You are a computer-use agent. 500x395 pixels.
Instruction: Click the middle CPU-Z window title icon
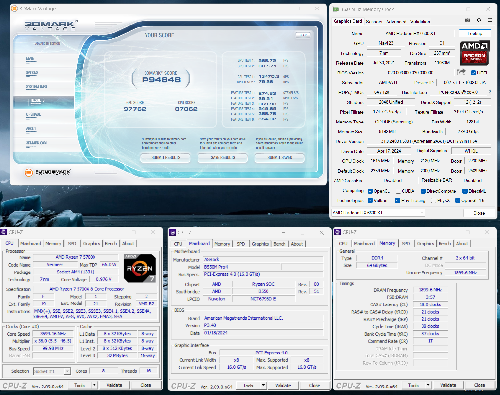172,232
